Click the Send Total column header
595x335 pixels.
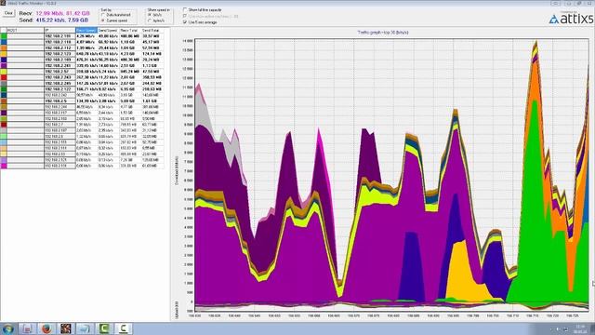point(152,30)
